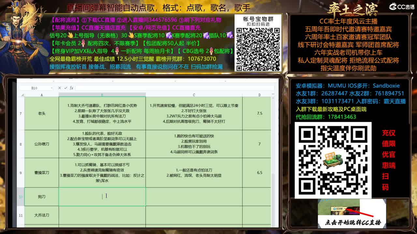Select the cell starting with 1.跑的快也有可能送的快
417x234 pixels.
(x=194, y=144)
